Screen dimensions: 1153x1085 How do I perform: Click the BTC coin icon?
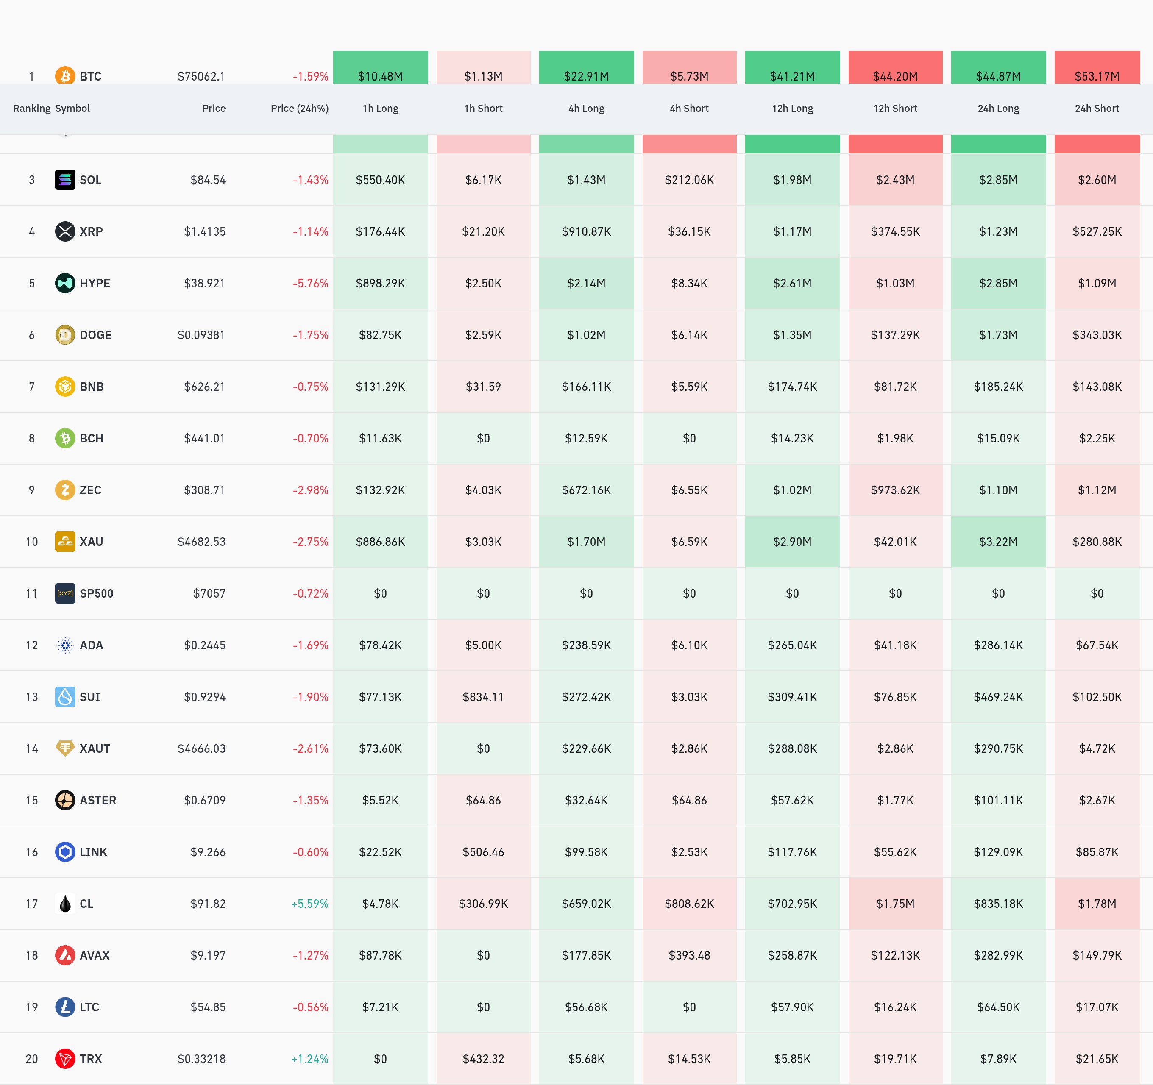click(x=65, y=75)
